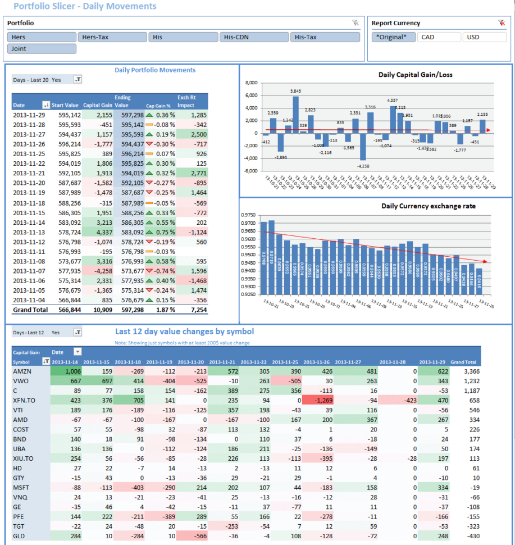Toggle the Joint portfolio selection
Screen dimensions: 515x545
tap(41, 48)
